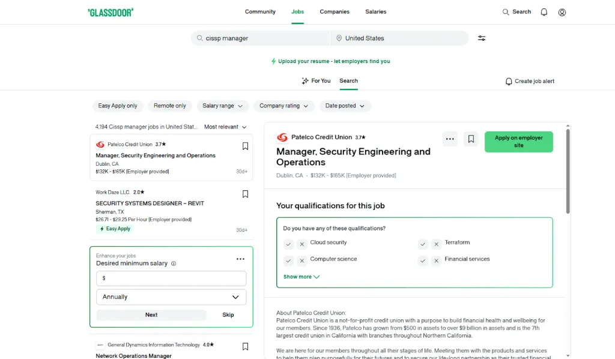Reject Terraform qualification with X

(436, 244)
